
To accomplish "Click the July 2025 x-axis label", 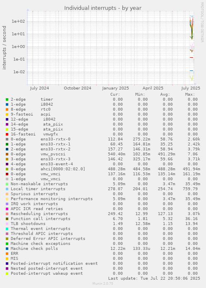I will (191, 88).
